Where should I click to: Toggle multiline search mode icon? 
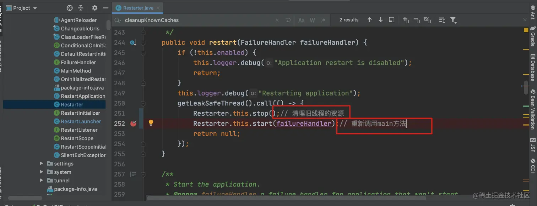click(442, 20)
